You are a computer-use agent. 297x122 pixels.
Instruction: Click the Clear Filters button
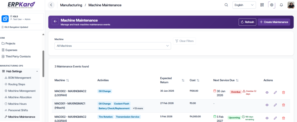tap(184, 41)
